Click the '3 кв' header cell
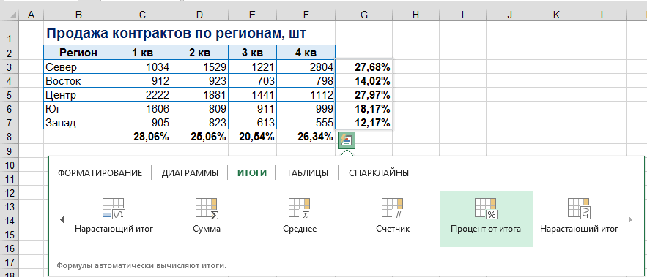This screenshot has height=277, width=647. coord(253,53)
